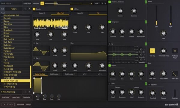Viewport: 180px width, 108px height.
Task: Disable the Compressor effect
Action: tap(109, 22)
